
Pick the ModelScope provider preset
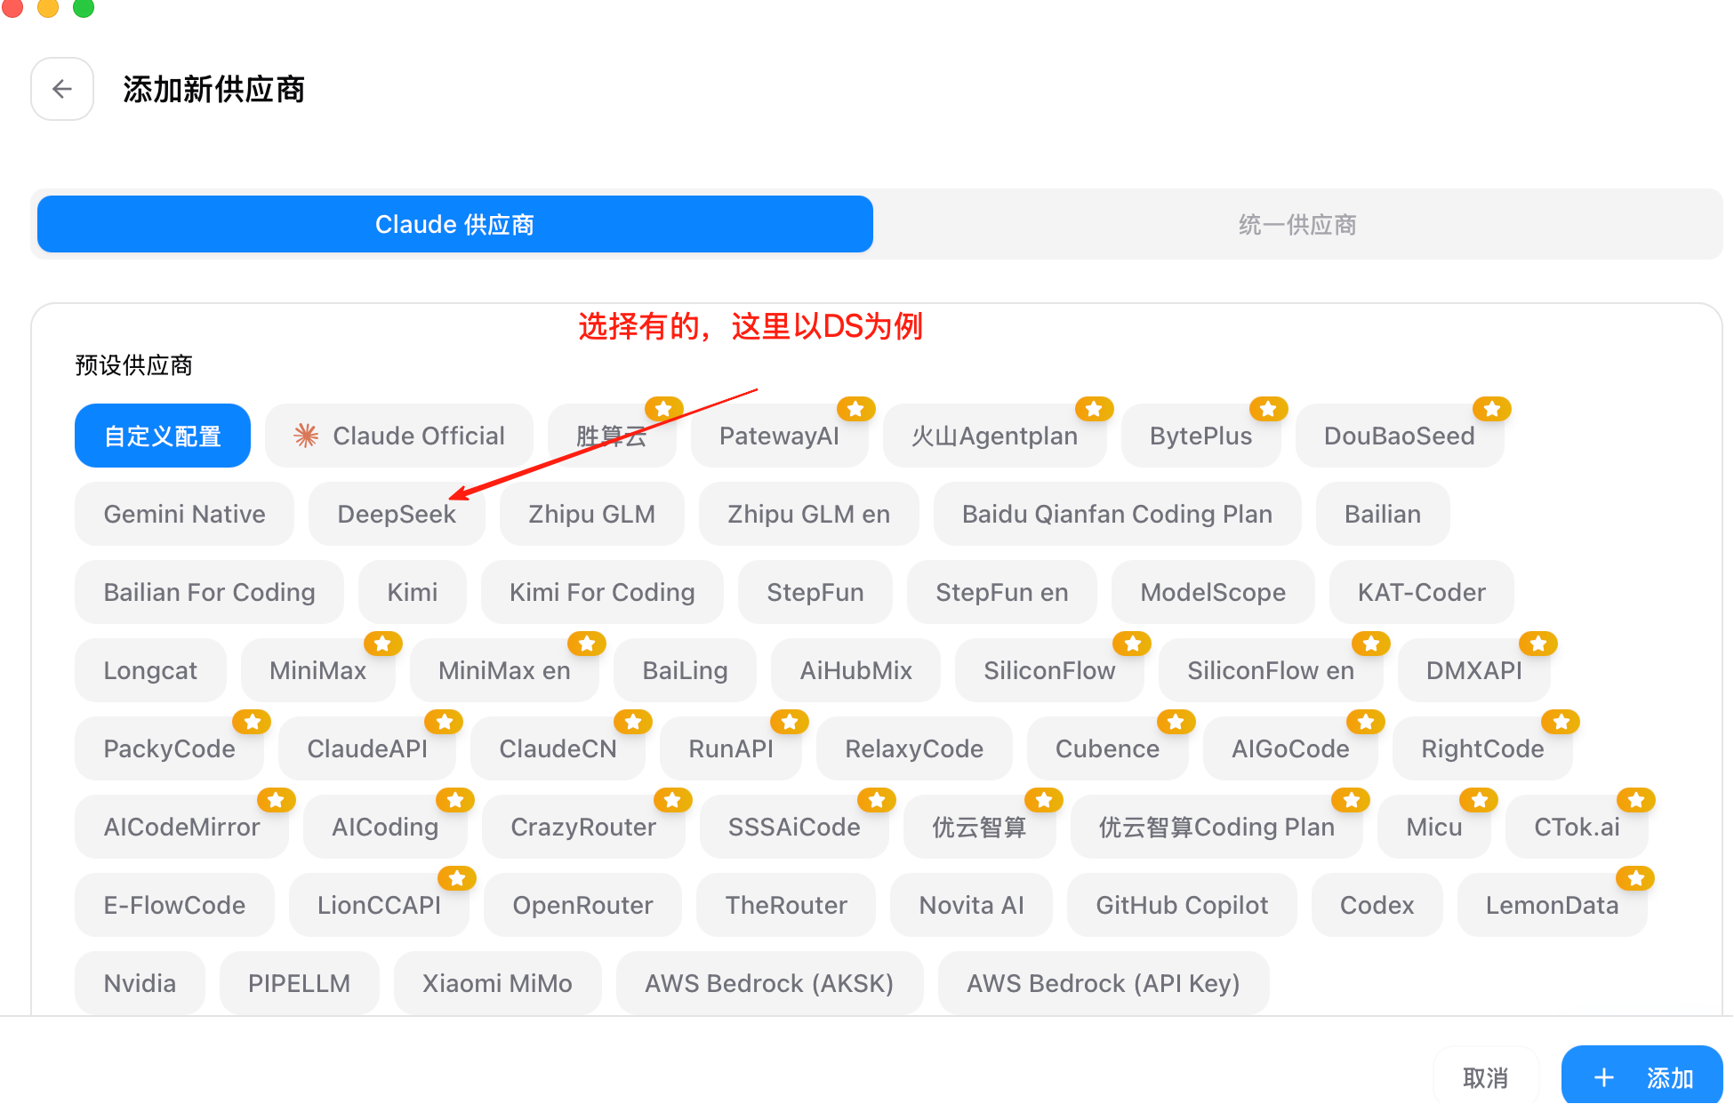coord(1213,592)
